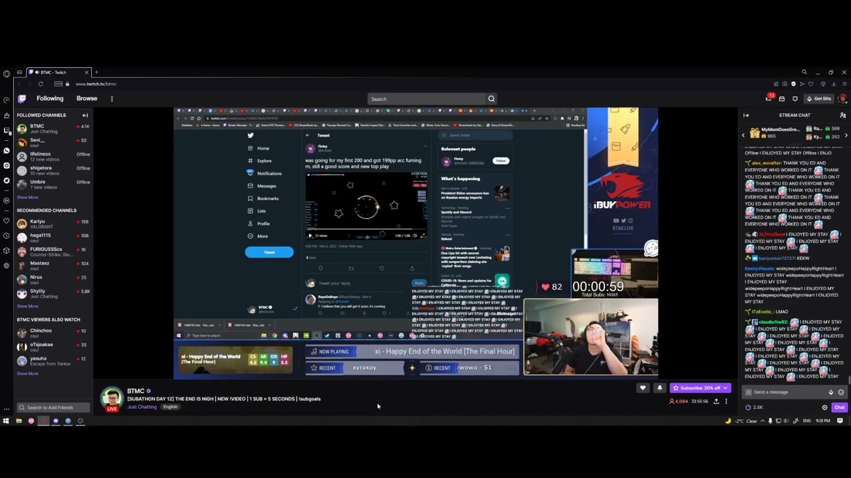
Task: Open chat community users list icon
Action: point(842,116)
